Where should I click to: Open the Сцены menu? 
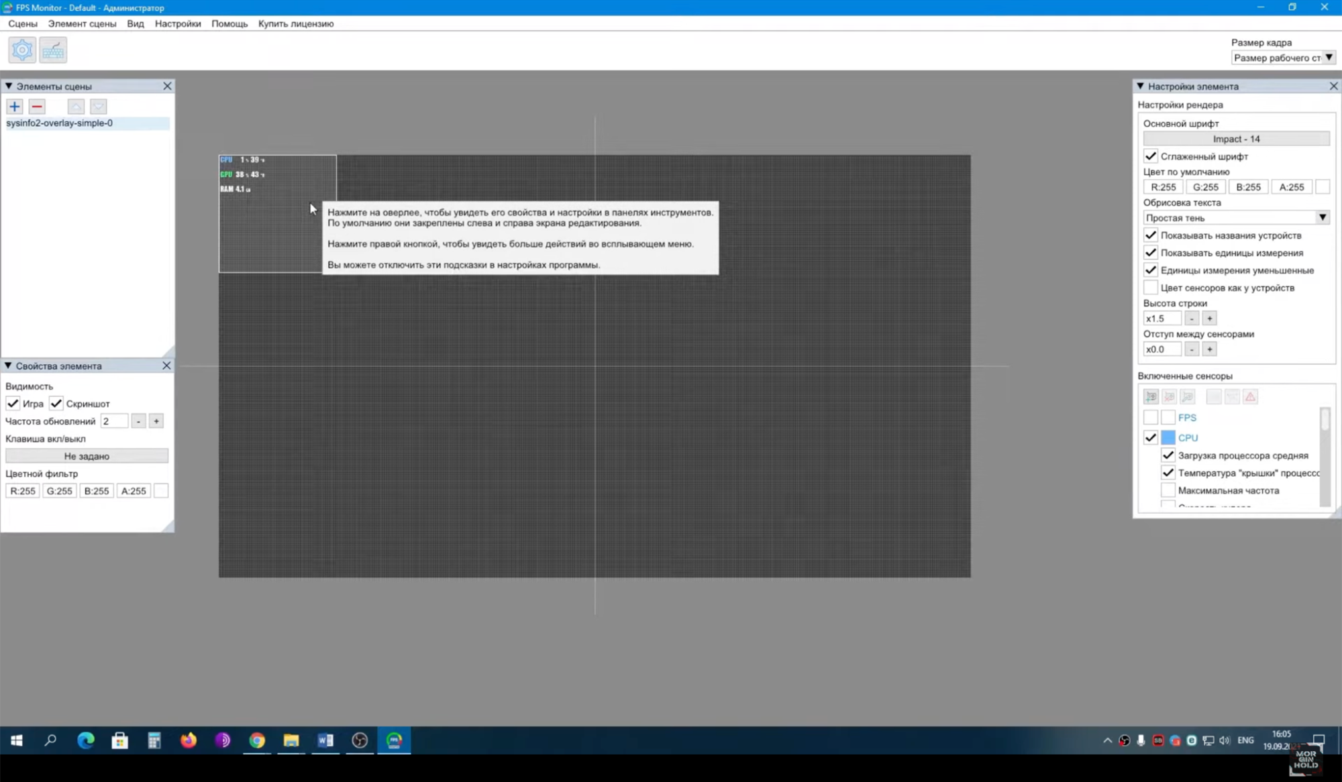(x=23, y=23)
